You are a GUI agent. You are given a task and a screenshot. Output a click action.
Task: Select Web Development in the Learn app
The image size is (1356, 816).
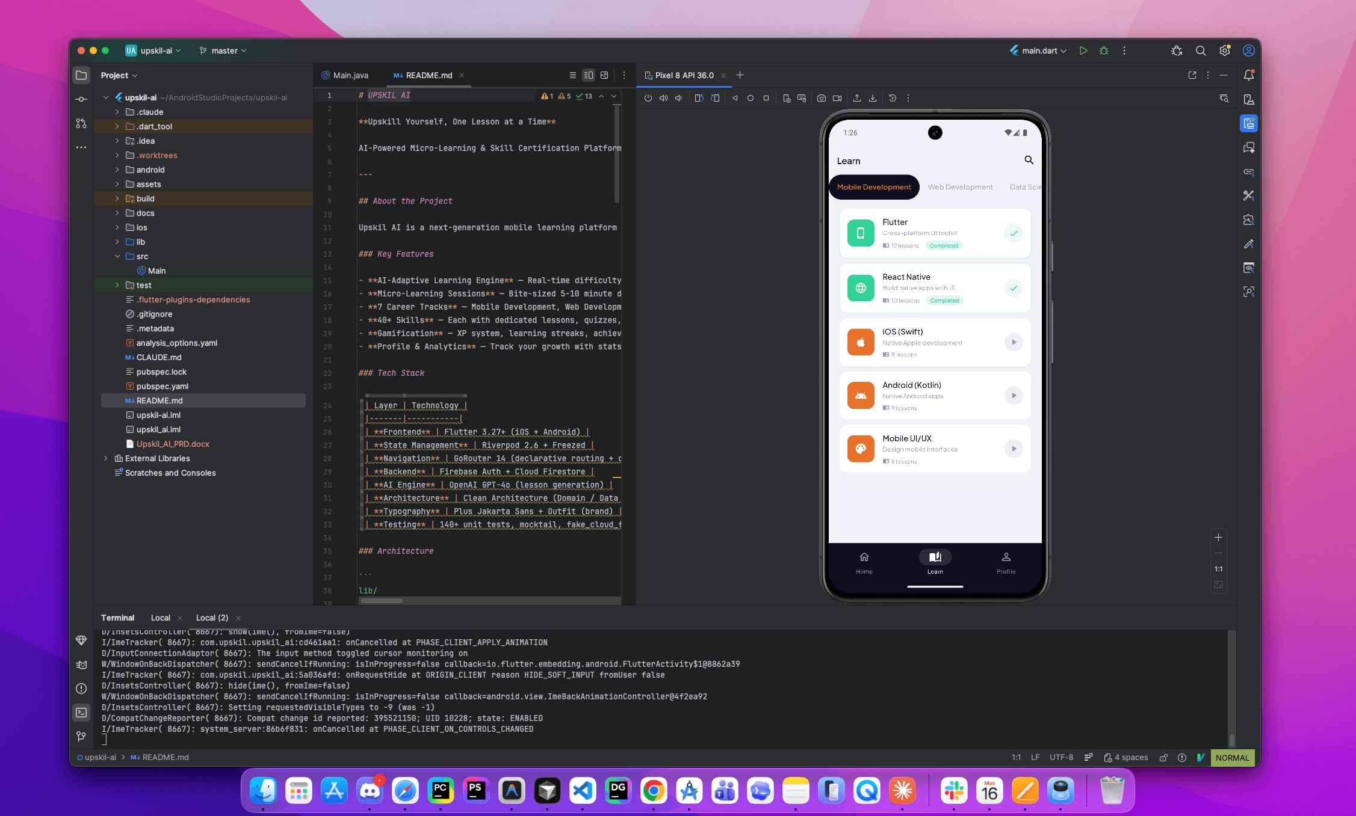pyautogui.click(x=959, y=187)
